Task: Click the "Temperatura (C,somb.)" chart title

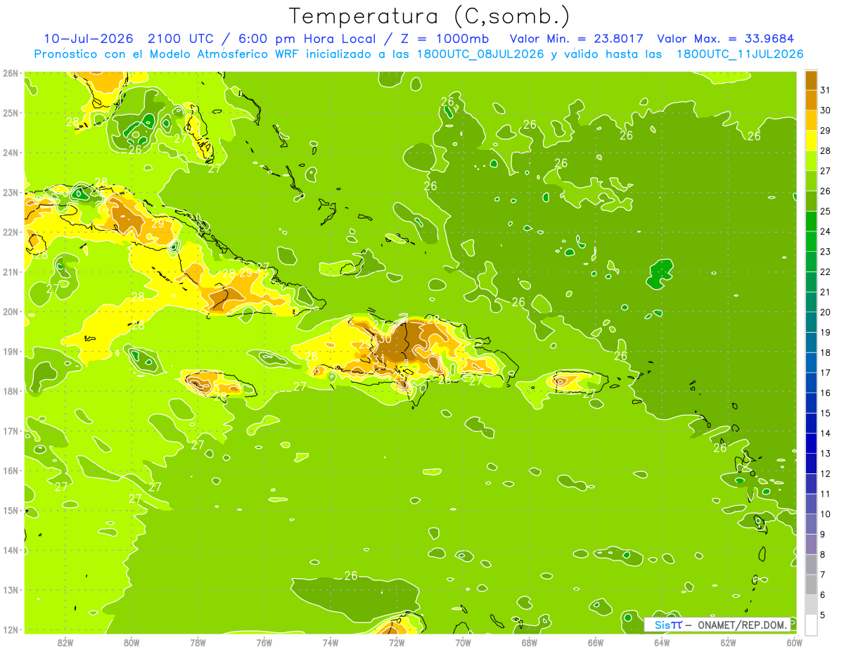Action: (430, 16)
